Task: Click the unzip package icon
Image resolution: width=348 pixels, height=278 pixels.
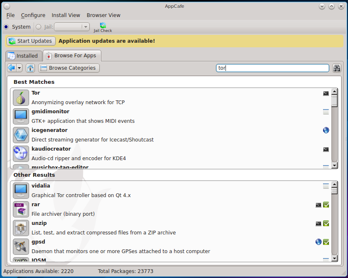Action: [x=21, y=228]
